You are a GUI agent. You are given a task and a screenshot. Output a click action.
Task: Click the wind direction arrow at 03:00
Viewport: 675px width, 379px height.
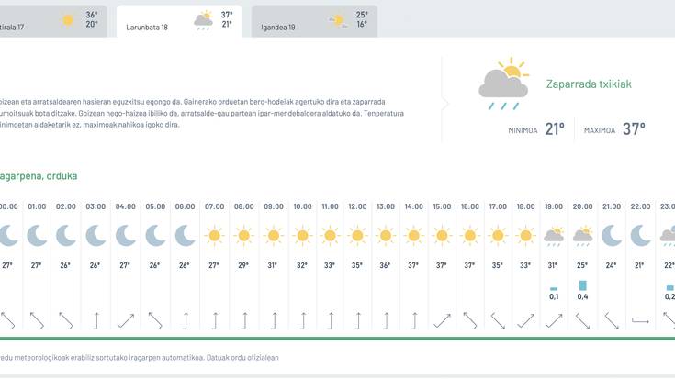tap(96, 320)
